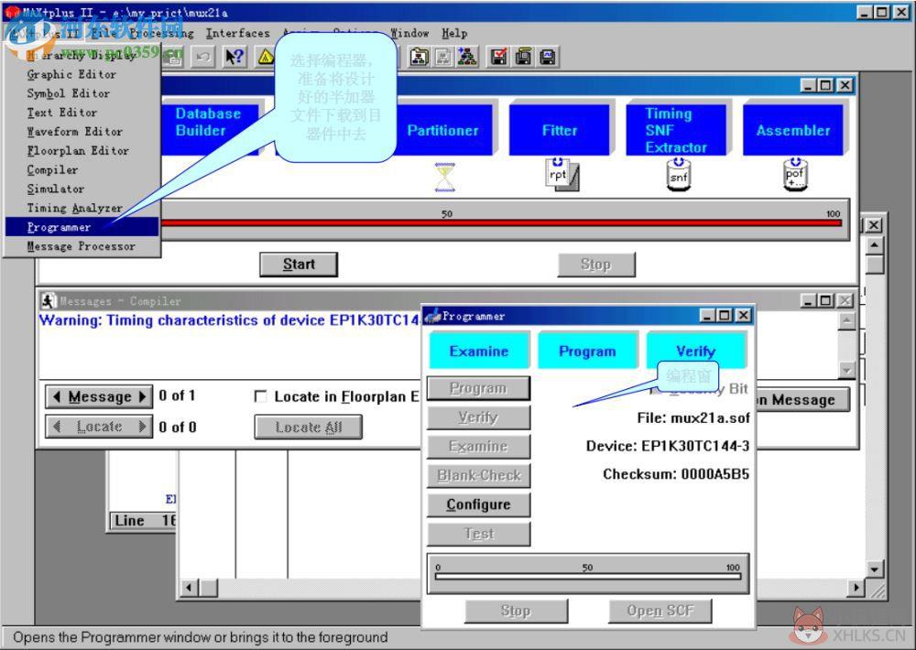The width and height of the screenshot is (916, 650).
Task: Go to previous message with left arrow
Action: click(56, 396)
